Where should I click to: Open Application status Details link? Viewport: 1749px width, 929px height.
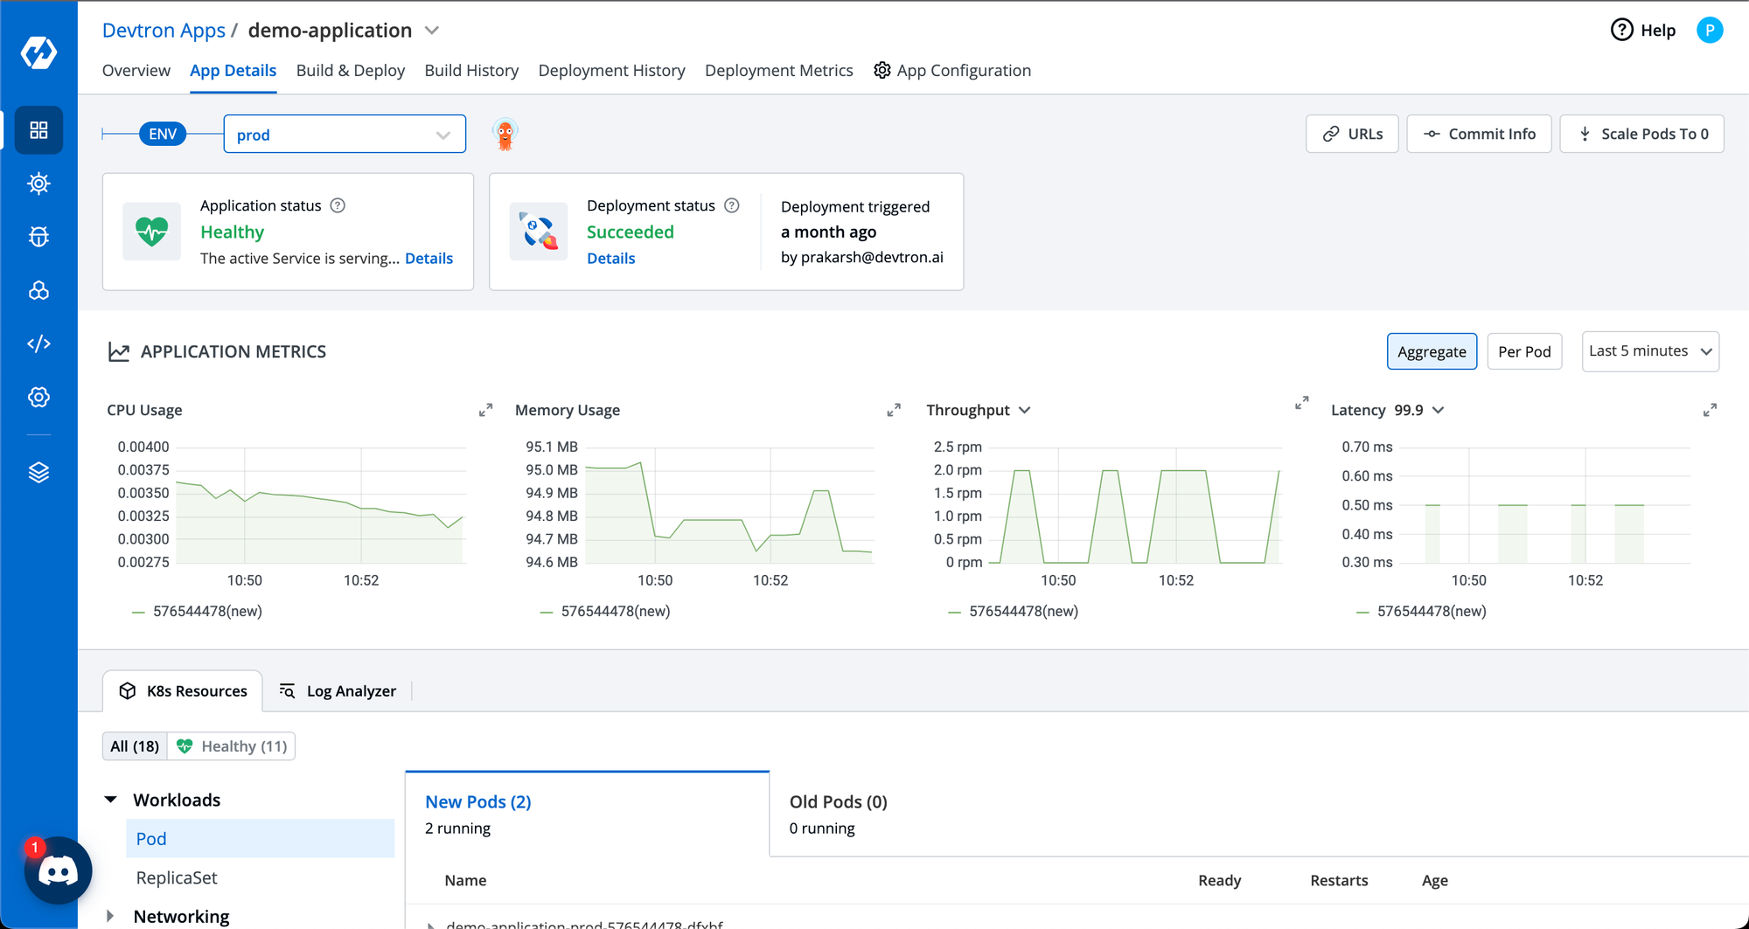pos(429,259)
